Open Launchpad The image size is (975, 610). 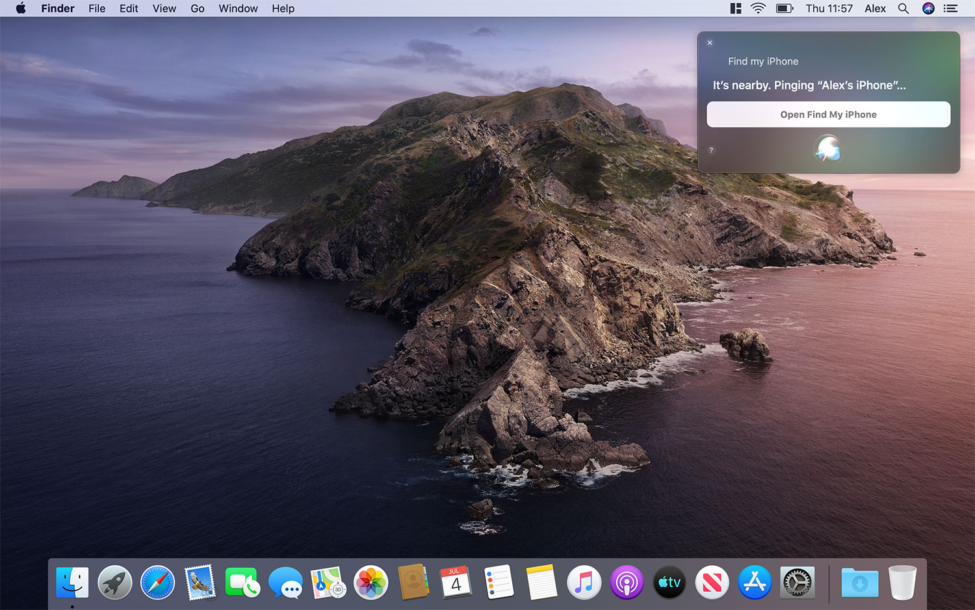(114, 582)
